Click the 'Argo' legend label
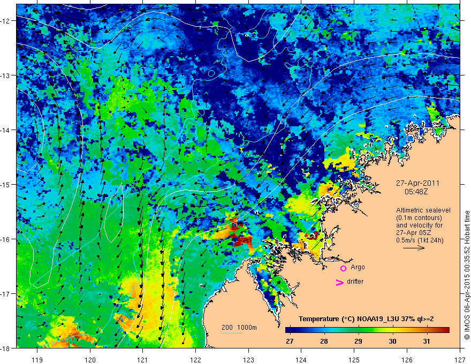The width and height of the screenshot is (471, 364). click(358, 267)
